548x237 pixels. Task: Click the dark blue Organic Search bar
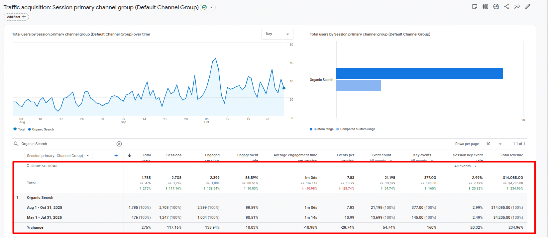(x=419, y=73)
